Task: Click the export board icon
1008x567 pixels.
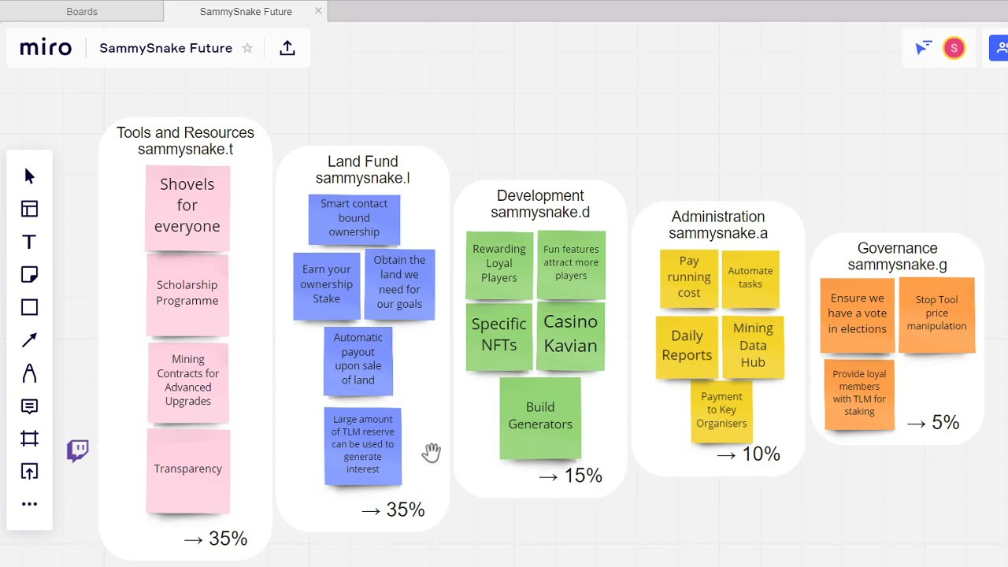Action: click(287, 48)
